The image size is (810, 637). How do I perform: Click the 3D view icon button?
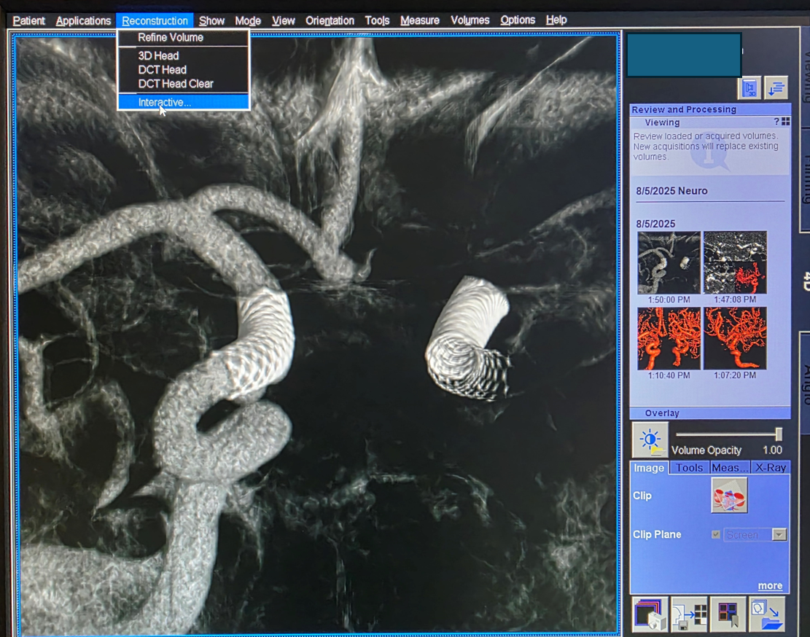point(749,88)
